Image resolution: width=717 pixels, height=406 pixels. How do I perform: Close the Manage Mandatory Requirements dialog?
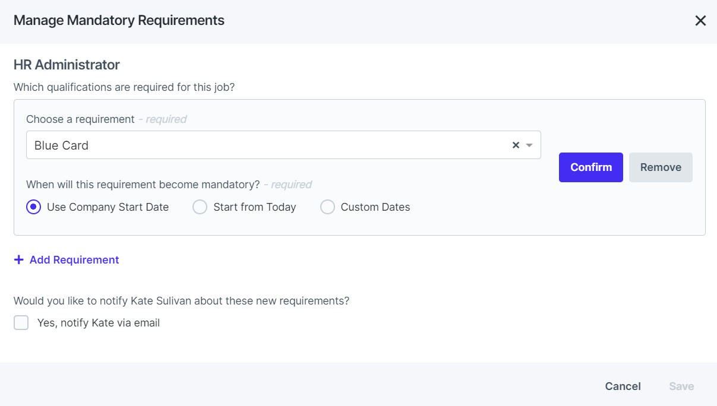[x=700, y=20]
